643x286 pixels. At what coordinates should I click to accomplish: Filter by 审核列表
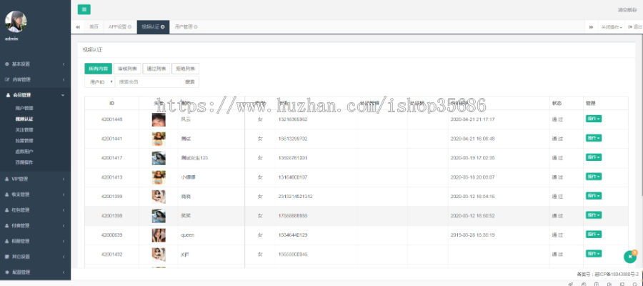click(x=128, y=69)
